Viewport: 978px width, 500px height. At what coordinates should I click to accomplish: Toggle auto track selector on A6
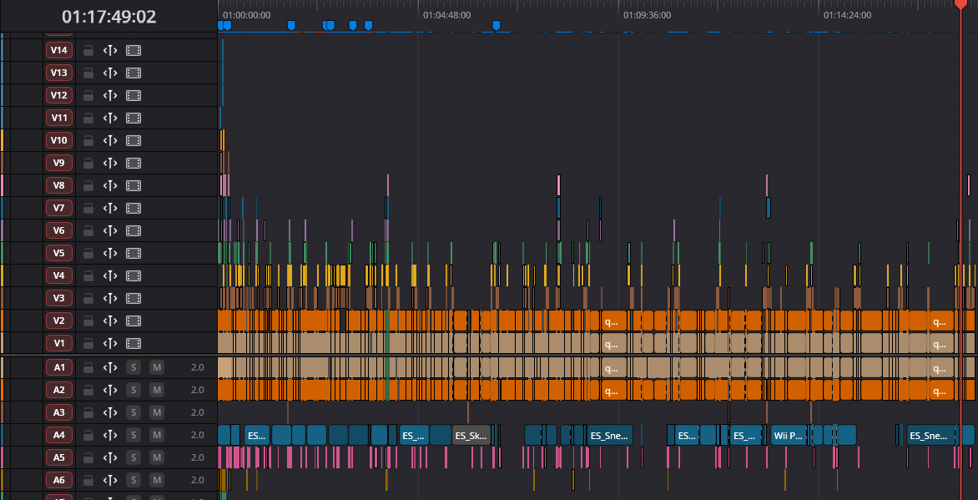coord(110,480)
